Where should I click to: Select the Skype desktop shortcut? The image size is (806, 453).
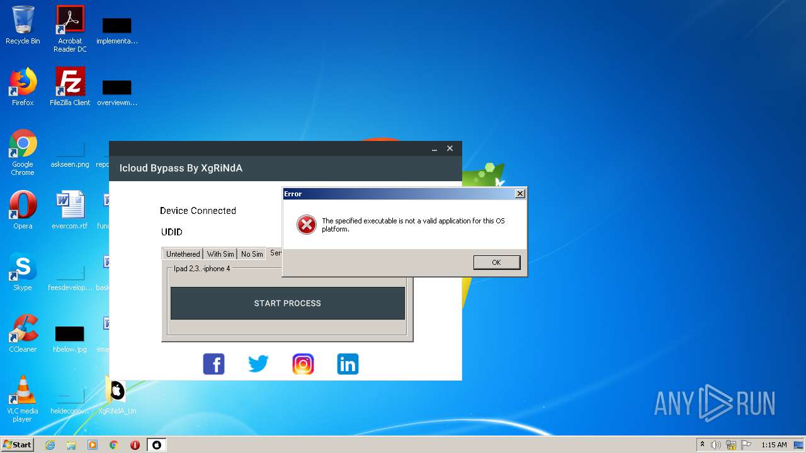[23, 272]
